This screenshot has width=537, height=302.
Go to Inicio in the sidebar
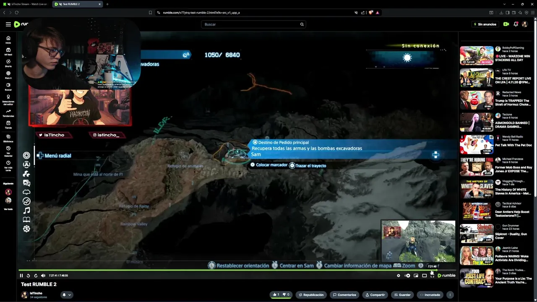pos(8,40)
